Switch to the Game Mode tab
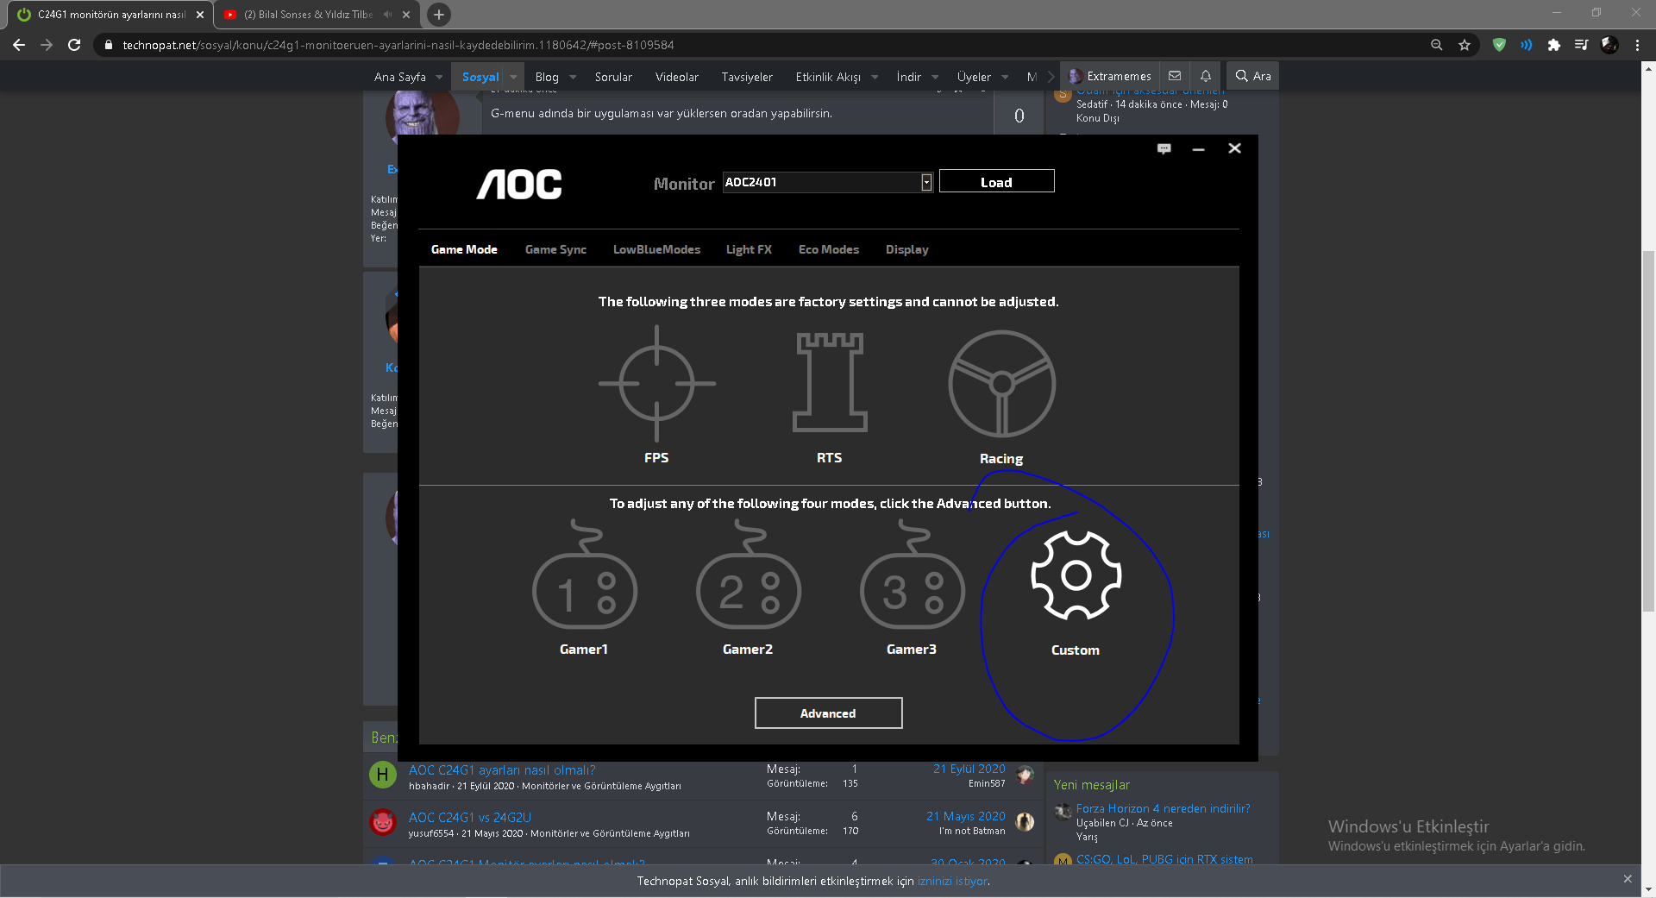The width and height of the screenshot is (1656, 898). [x=464, y=249]
